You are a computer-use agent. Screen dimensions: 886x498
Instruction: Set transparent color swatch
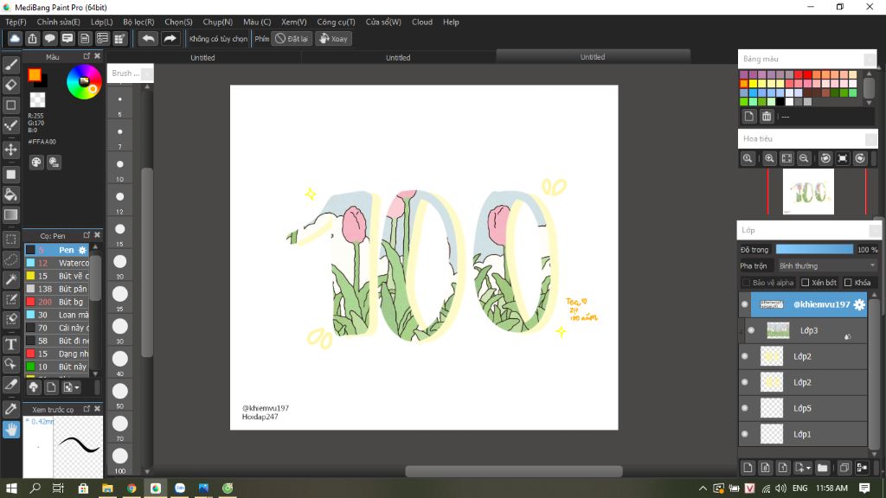tap(37, 100)
